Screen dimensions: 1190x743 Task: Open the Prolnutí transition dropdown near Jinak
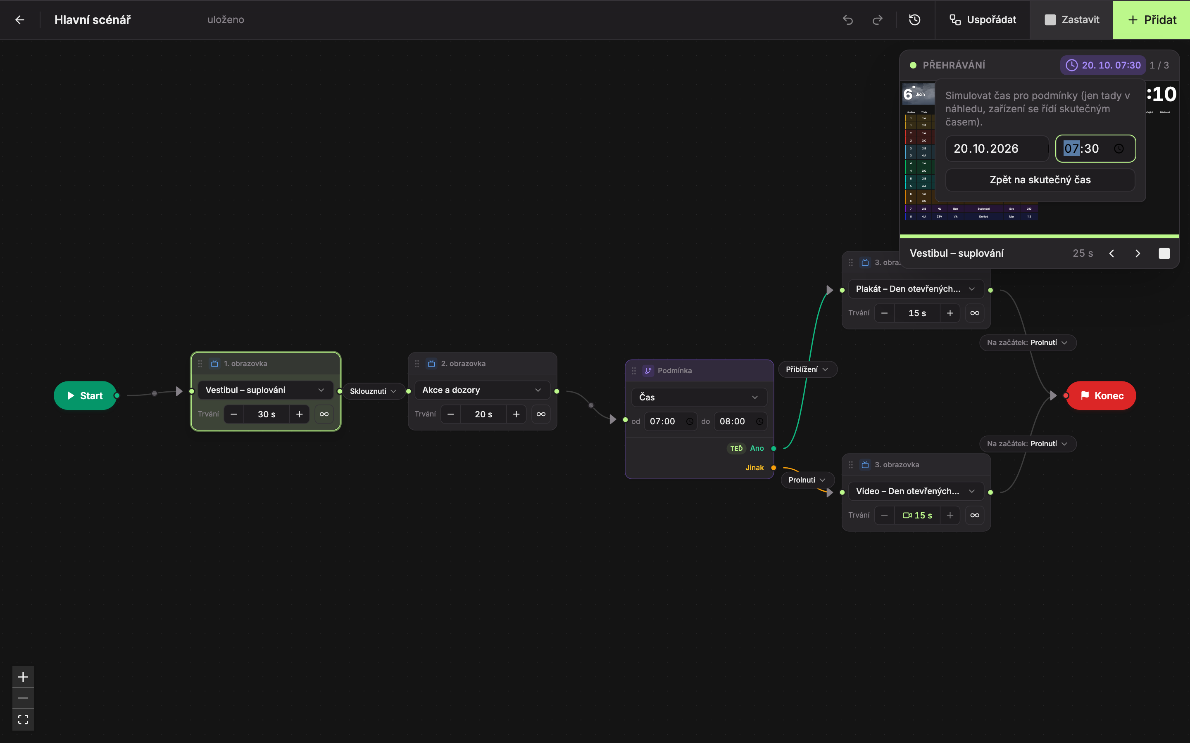[807, 480]
